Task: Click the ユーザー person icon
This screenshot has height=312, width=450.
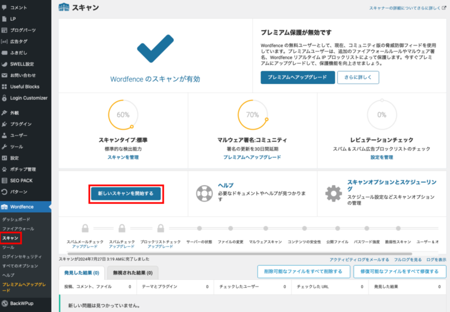Action: pyautogui.click(x=4, y=135)
